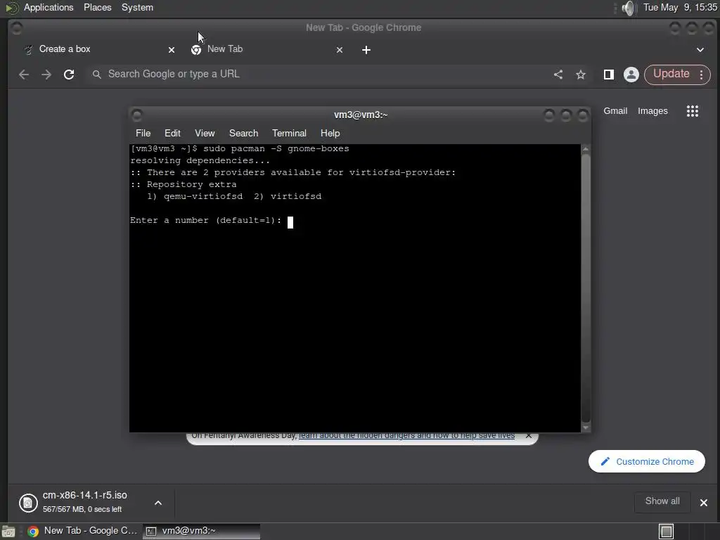Open the System menu

tap(137, 7)
